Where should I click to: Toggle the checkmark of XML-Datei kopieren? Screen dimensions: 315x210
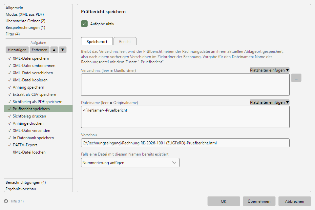[10, 80]
